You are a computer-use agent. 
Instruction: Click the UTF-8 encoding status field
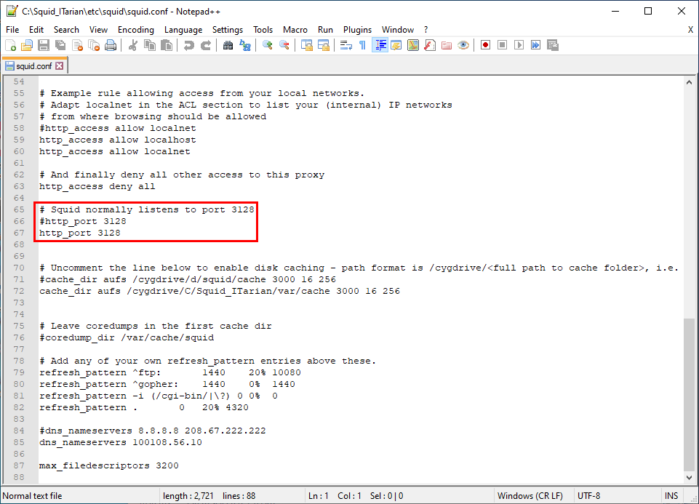588,495
